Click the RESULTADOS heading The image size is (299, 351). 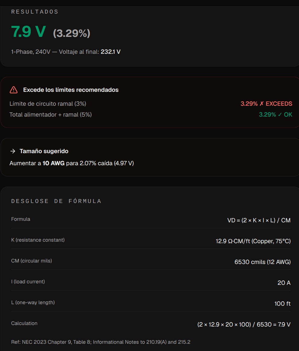point(35,12)
